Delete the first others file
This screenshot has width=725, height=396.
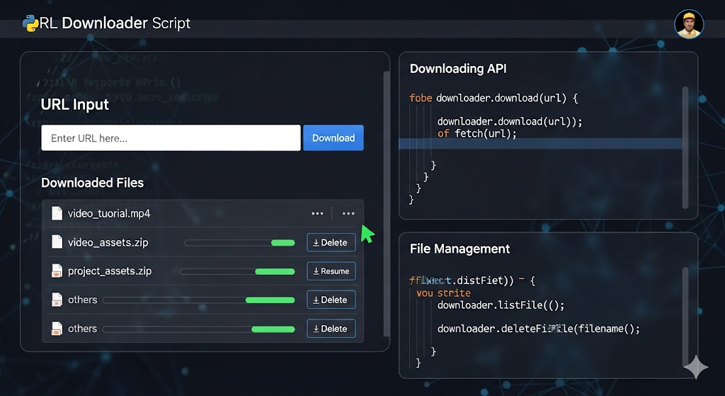click(x=331, y=300)
